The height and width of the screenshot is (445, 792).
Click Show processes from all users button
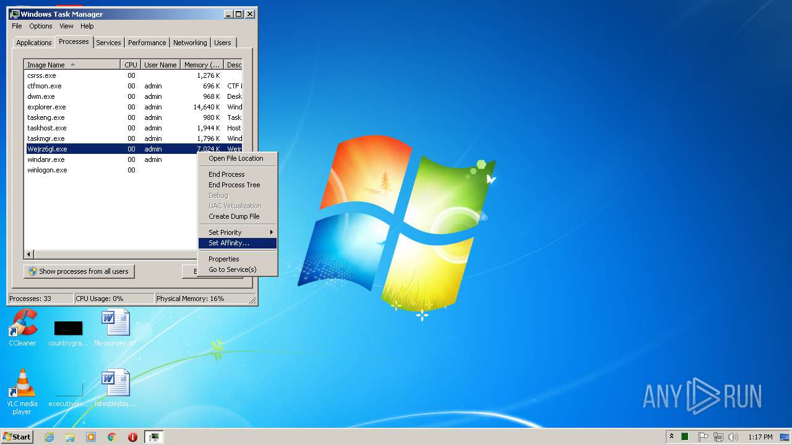click(x=79, y=271)
